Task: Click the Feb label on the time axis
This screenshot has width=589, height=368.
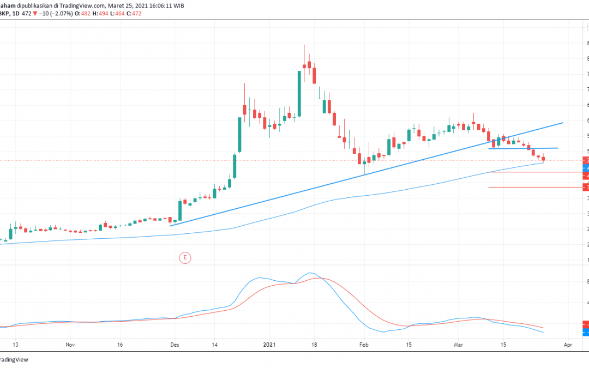Action: click(363, 345)
